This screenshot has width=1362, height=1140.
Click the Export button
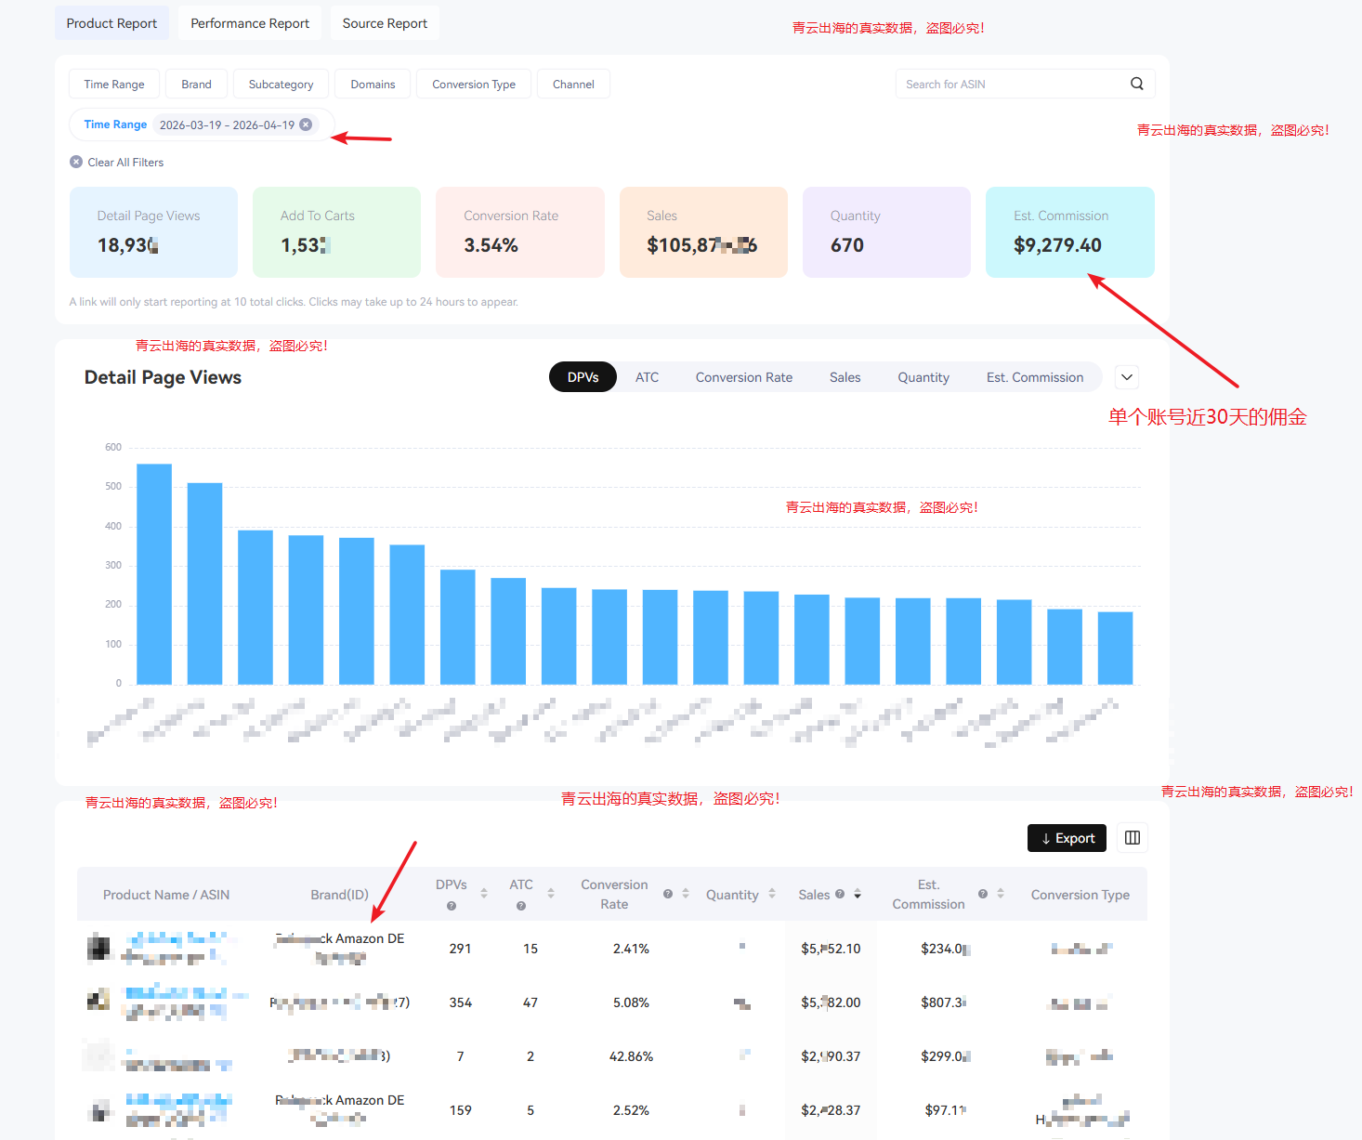(x=1067, y=838)
